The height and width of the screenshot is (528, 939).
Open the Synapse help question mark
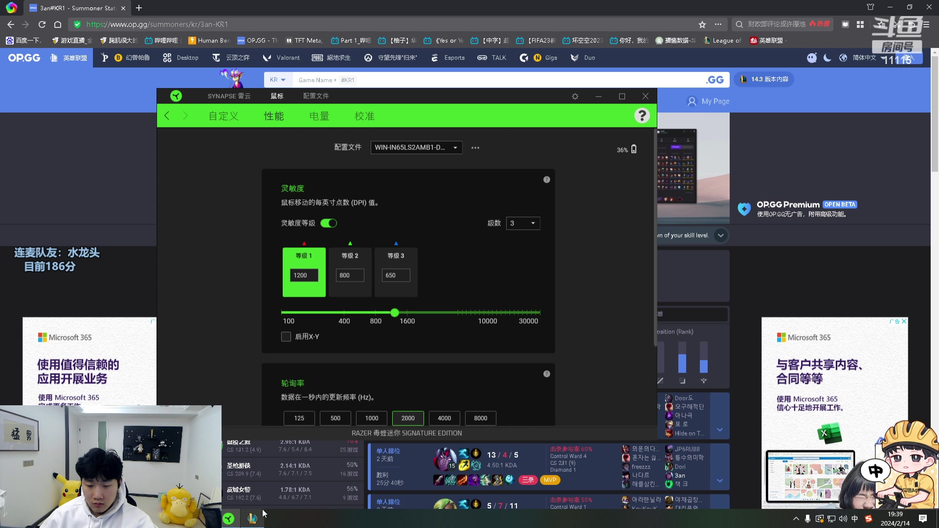click(642, 115)
